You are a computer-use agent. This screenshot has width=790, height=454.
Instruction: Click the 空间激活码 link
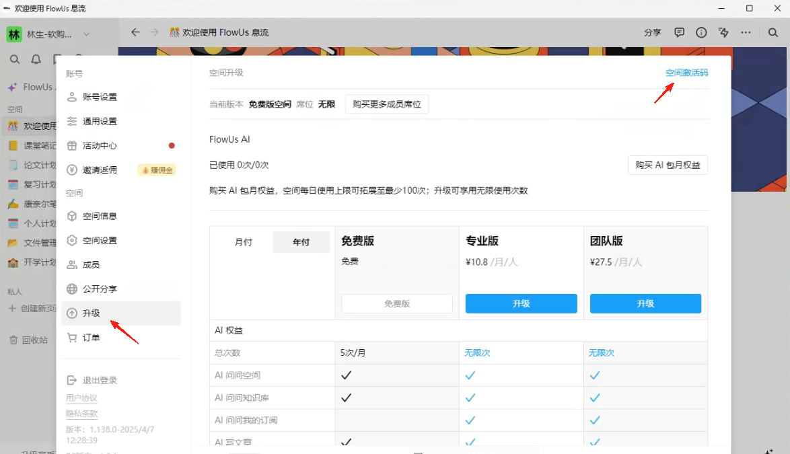pos(687,73)
